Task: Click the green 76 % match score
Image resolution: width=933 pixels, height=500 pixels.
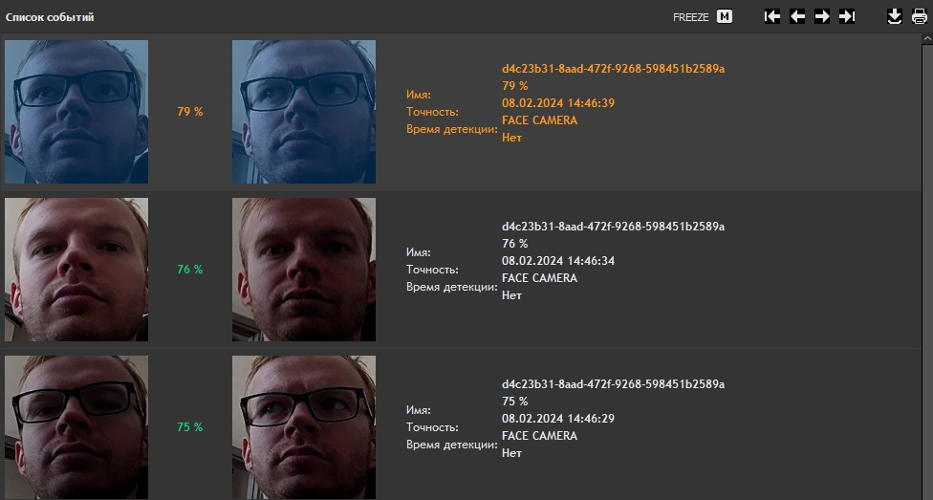Action: coord(190,270)
